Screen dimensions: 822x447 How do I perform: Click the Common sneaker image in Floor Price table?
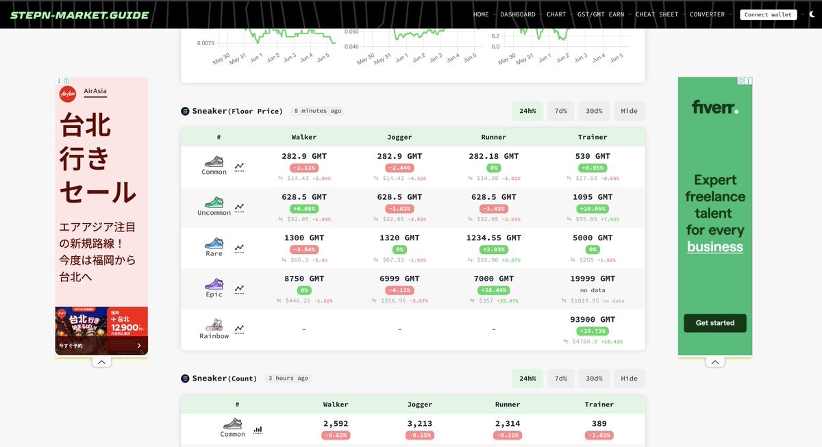click(x=214, y=162)
